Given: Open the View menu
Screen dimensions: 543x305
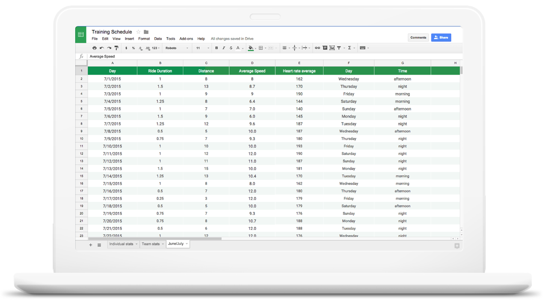Looking at the screenshot, I should (x=116, y=39).
